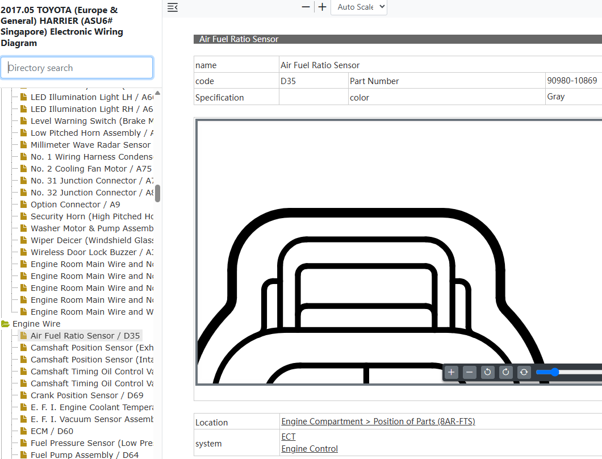Open the ECT system link
Viewport: 602px width, 459px height.
pyautogui.click(x=289, y=437)
